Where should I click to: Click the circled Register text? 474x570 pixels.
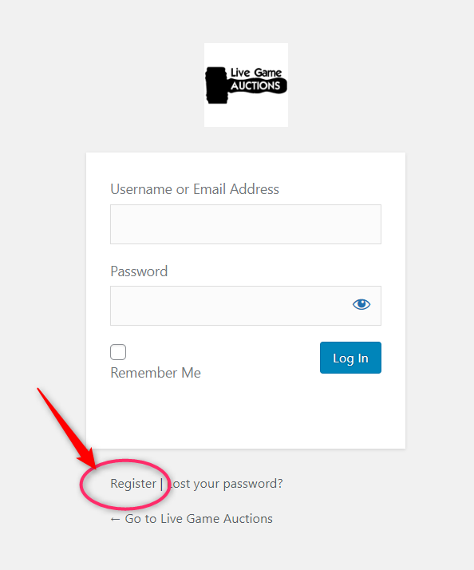(x=133, y=484)
